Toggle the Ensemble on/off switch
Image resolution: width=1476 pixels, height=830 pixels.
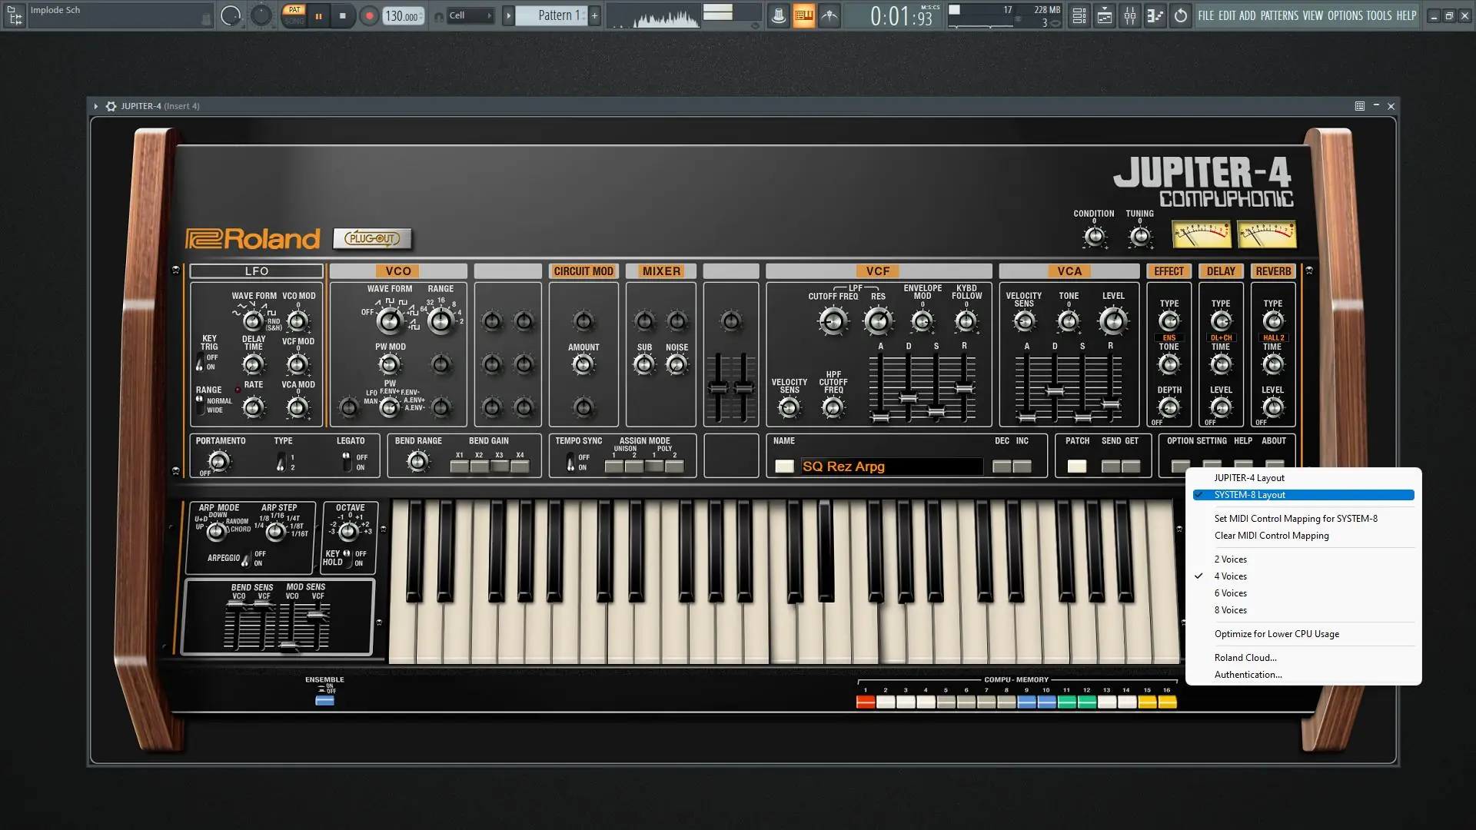click(x=324, y=700)
